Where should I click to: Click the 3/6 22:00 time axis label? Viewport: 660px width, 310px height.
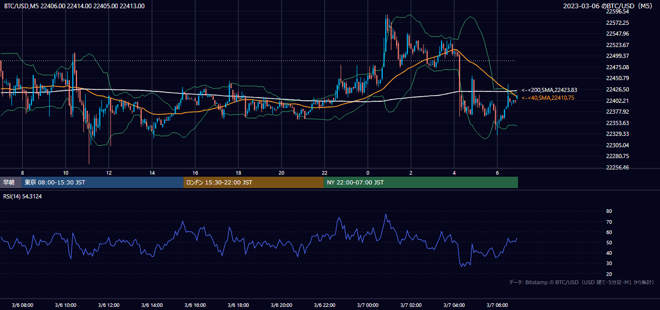click(324, 305)
